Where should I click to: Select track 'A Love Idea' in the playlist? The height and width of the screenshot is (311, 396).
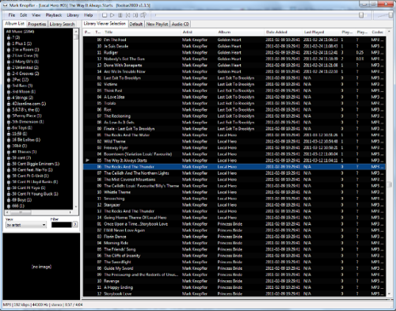[234, 97]
